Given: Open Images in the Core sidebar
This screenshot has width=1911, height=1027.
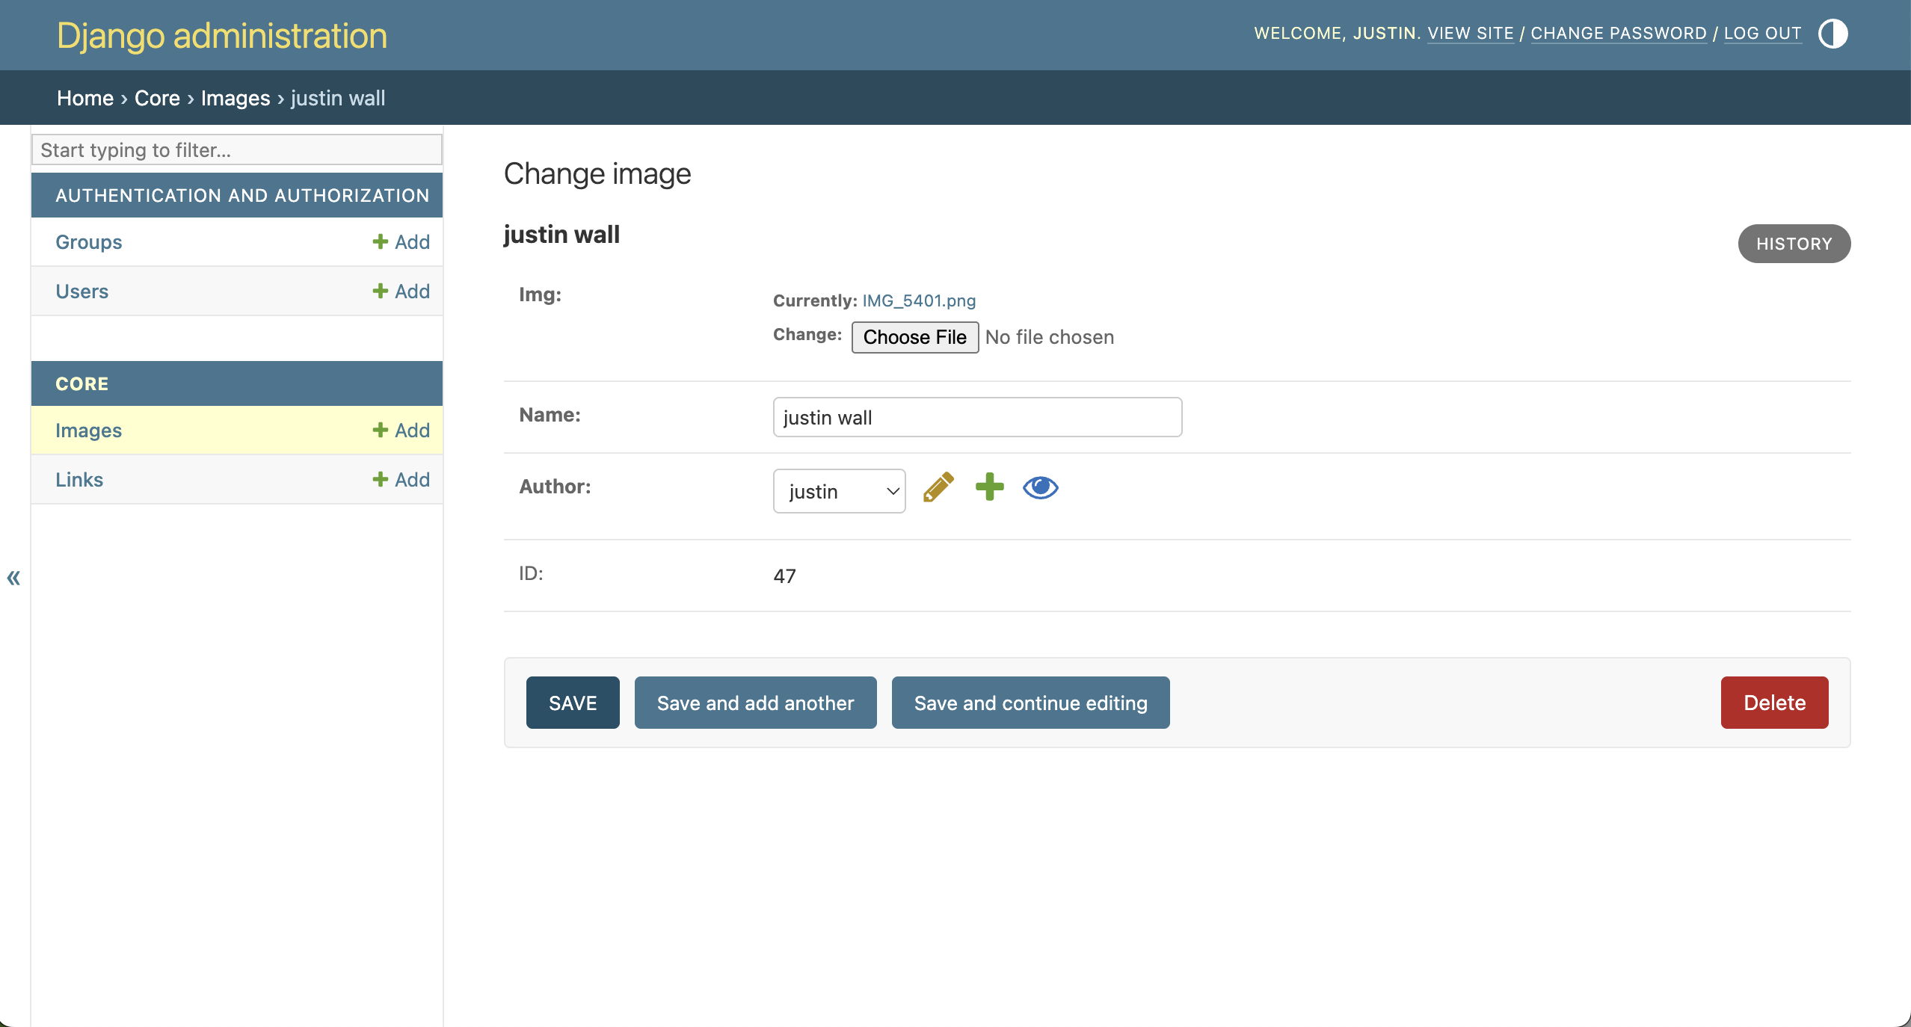Looking at the screenshot, I should 88,431.
